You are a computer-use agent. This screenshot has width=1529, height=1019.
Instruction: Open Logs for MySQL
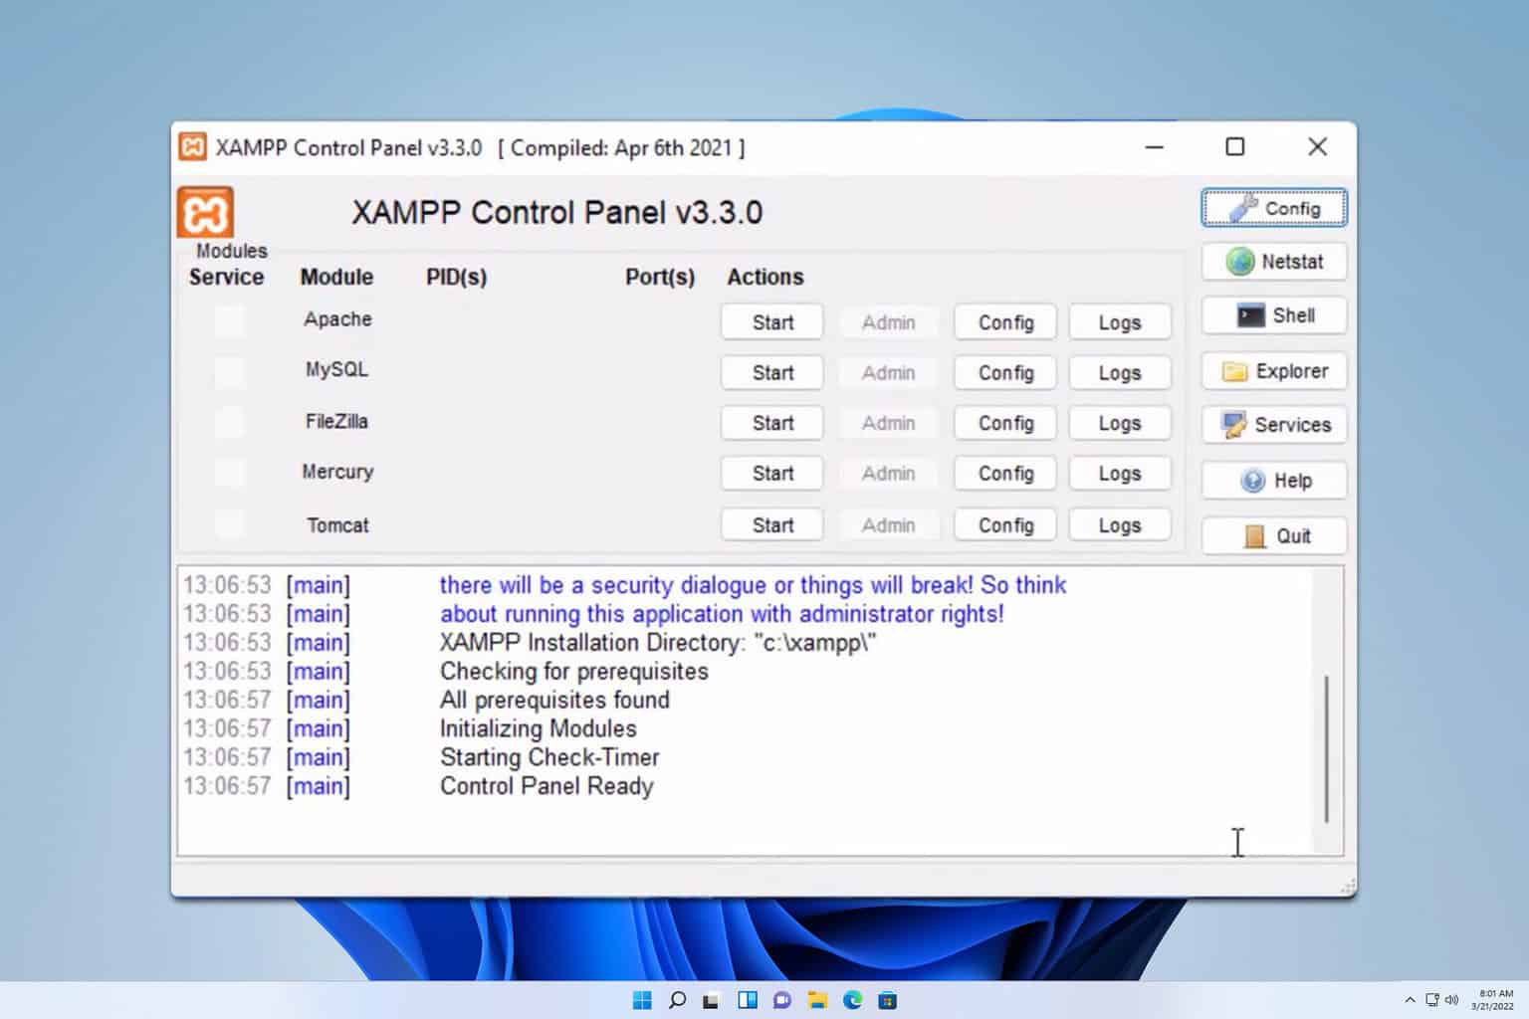click(1120, 373)
